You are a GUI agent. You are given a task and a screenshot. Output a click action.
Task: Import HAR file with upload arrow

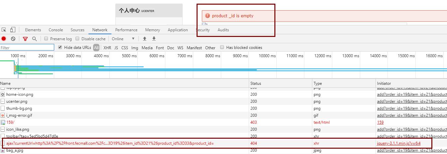145,39
